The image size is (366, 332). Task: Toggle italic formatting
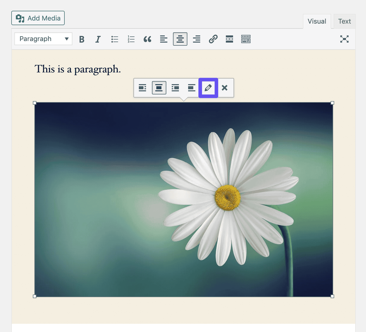tap(98, 39)
